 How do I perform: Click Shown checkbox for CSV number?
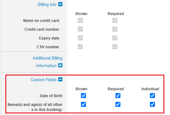point(80,47)
